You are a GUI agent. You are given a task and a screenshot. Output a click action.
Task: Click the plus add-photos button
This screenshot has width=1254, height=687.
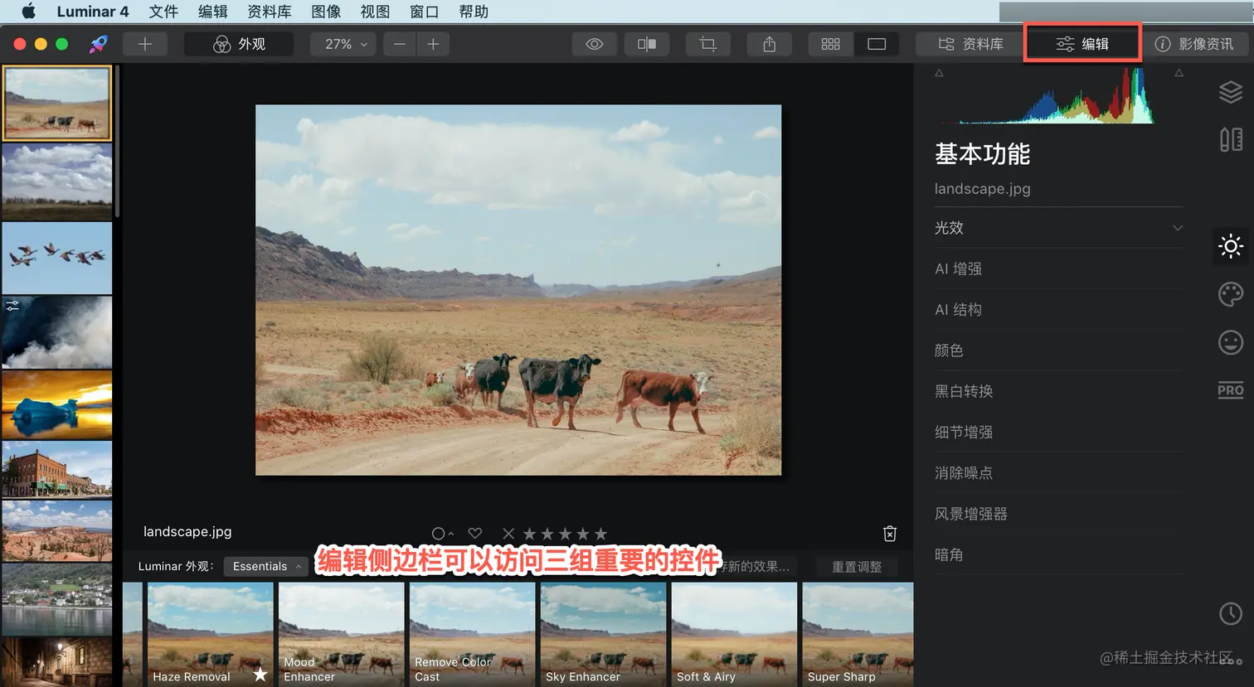coord(145,44)
